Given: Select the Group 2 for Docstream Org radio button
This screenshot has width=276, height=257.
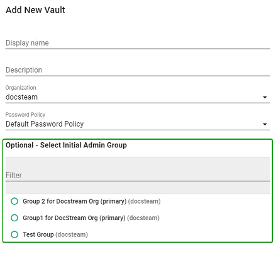Looking at the screenshot, I should 14,201.
